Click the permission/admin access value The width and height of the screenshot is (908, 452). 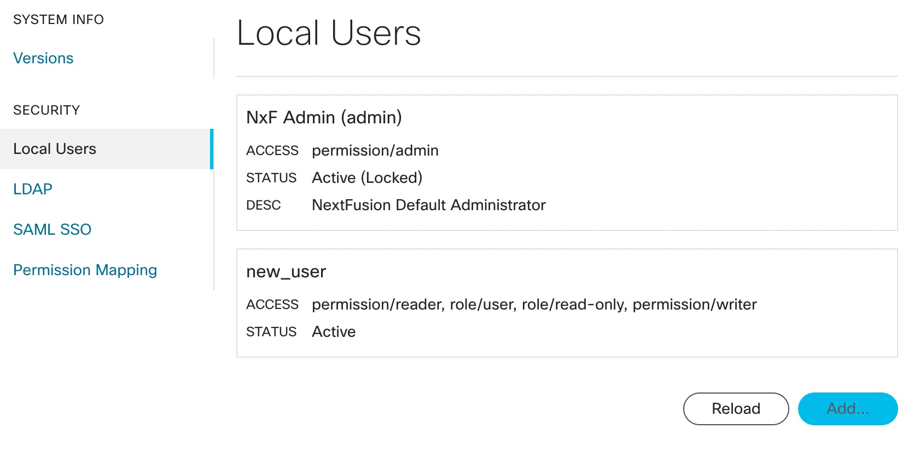pos(375,151)
